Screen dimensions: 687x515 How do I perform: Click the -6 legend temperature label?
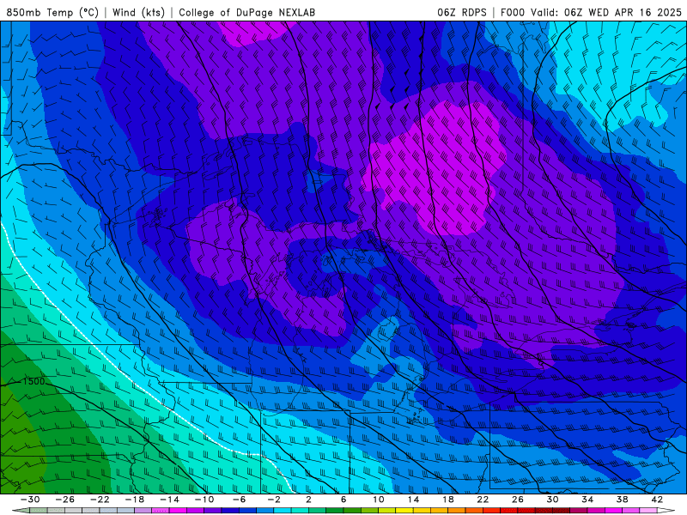tap(240, 500)
